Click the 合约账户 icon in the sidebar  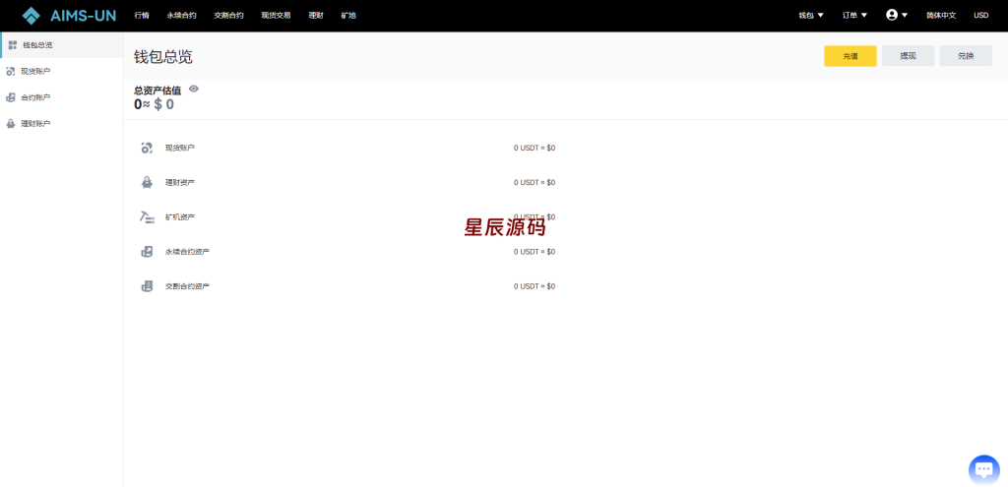[10, 97]
